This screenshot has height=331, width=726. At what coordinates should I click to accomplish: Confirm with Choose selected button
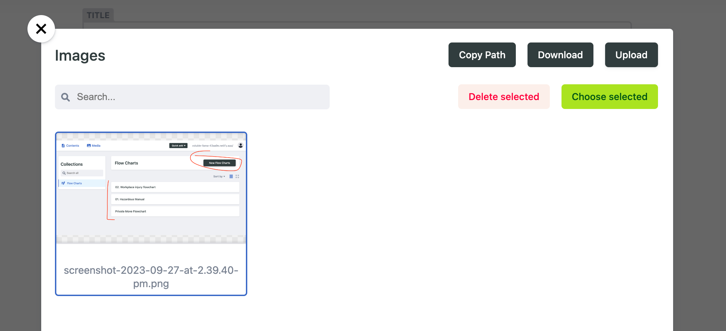[609, 97]
